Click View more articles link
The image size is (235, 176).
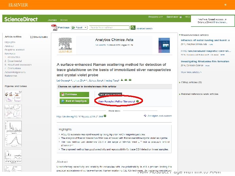click(191, 72)
